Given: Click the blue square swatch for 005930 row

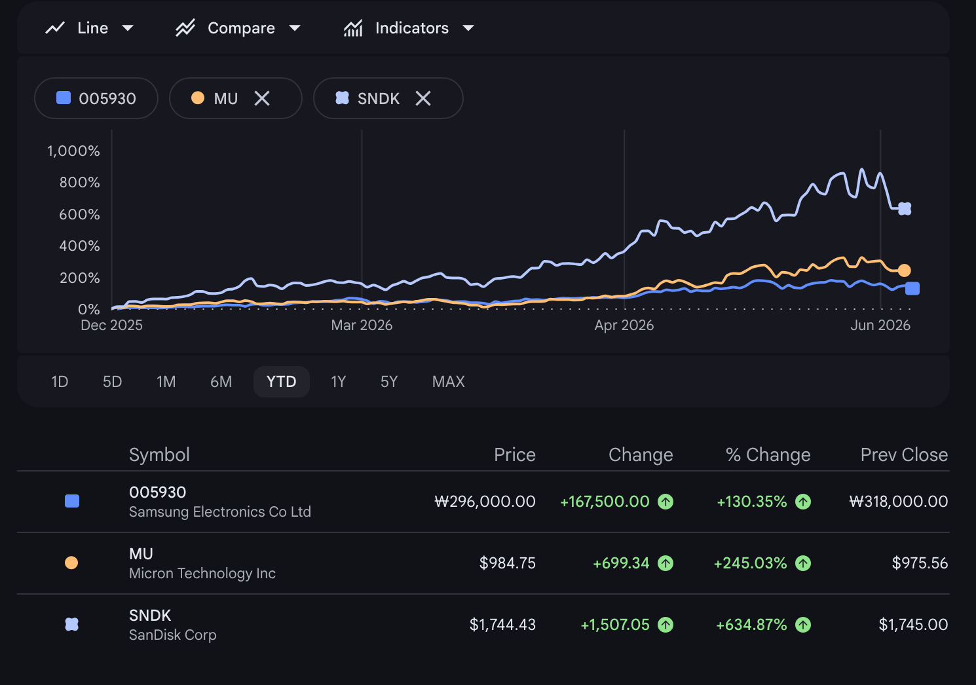Looking at the screenshot, I should [72, 501].
